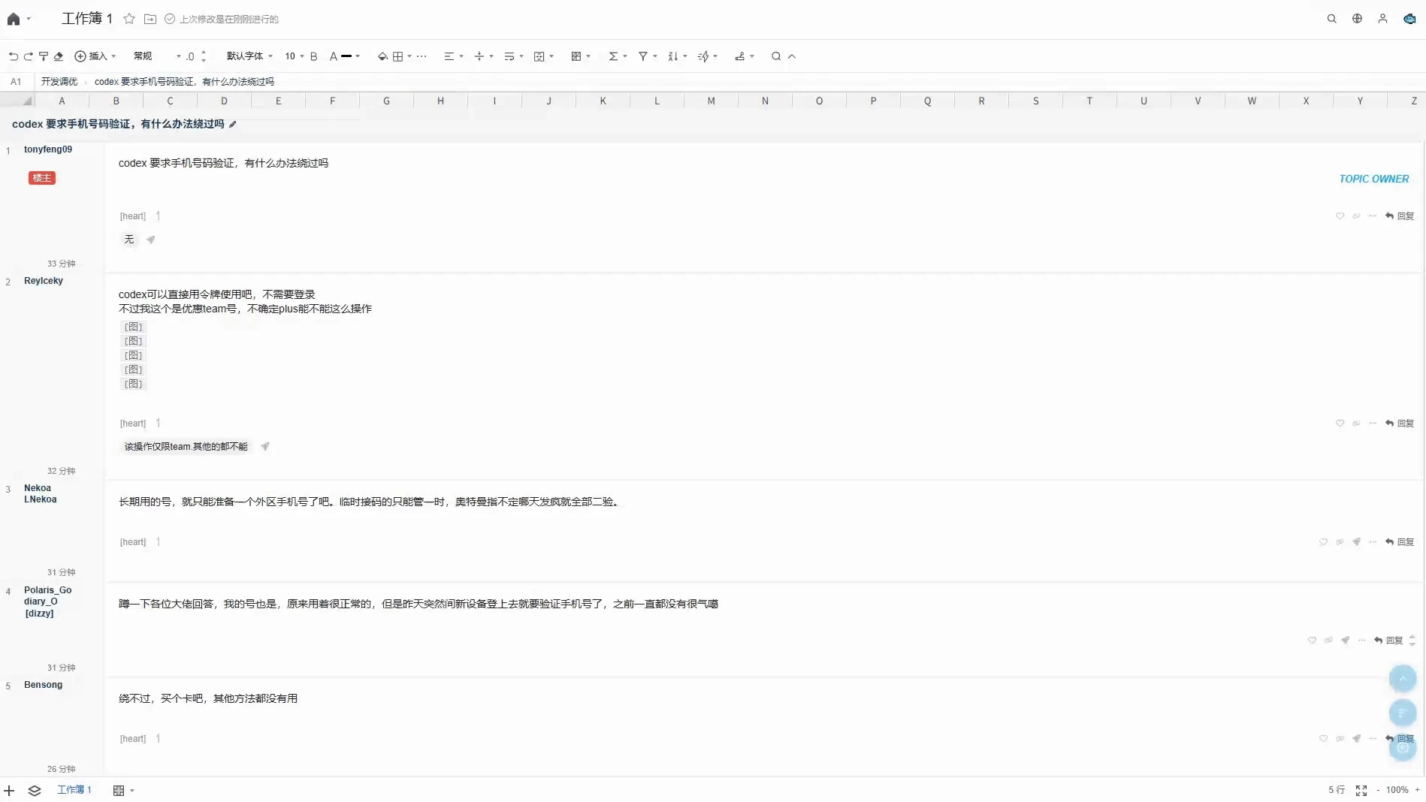The image size is (1426, 802).
Task: Click the floating scroll-to-top round button
Action: point(1403,679)
